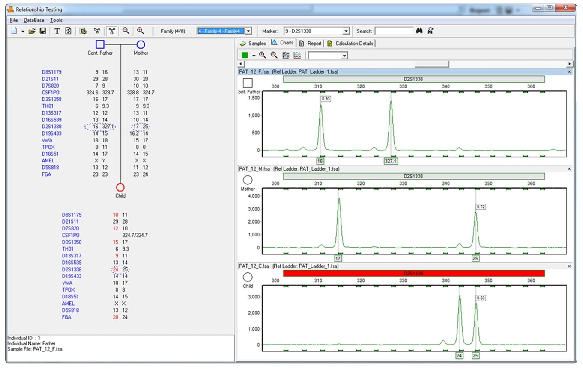583x369 pixels.
Task: Click the red D2S1338 bar in child chart
Action: pyautogui.click(x=414, y=273)
